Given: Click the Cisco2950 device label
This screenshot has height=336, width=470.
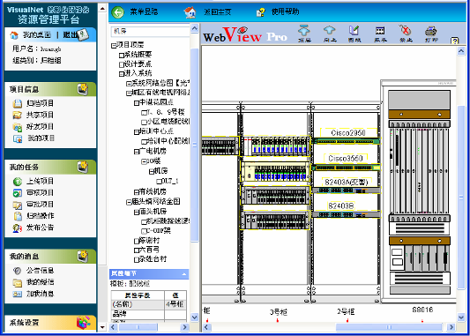Looking at the screenshot, I should [x=348, y=133].
